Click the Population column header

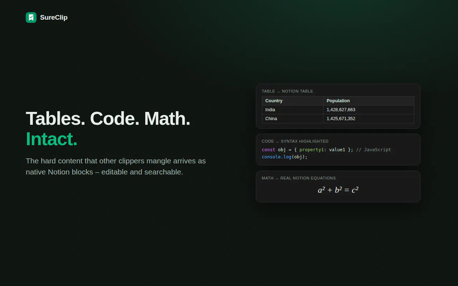point(369,101)
